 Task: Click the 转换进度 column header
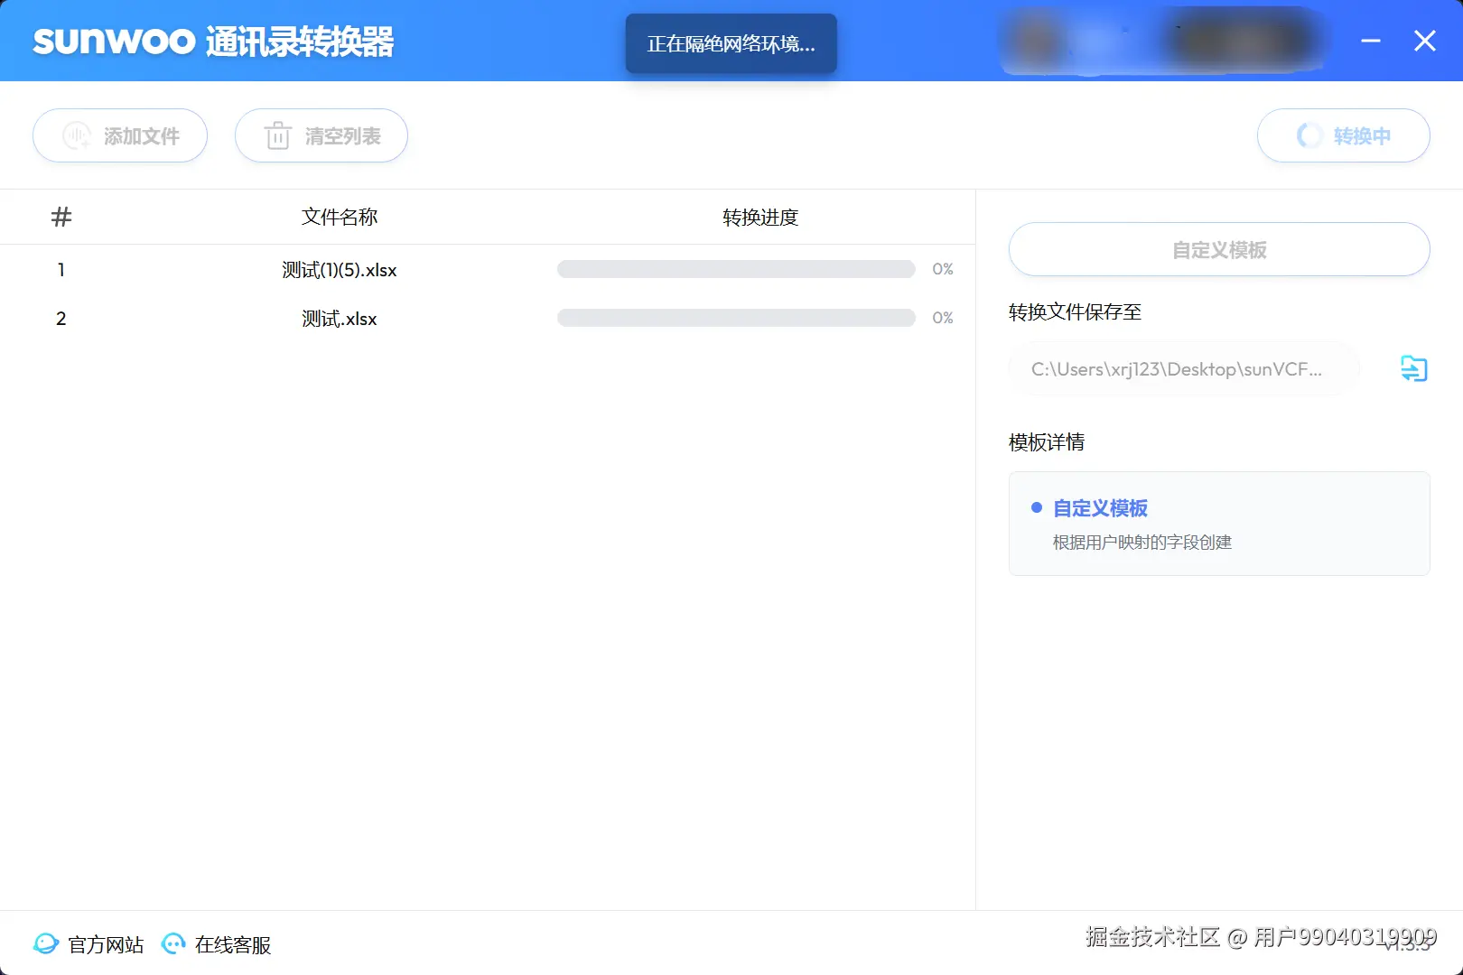point(760,217)
